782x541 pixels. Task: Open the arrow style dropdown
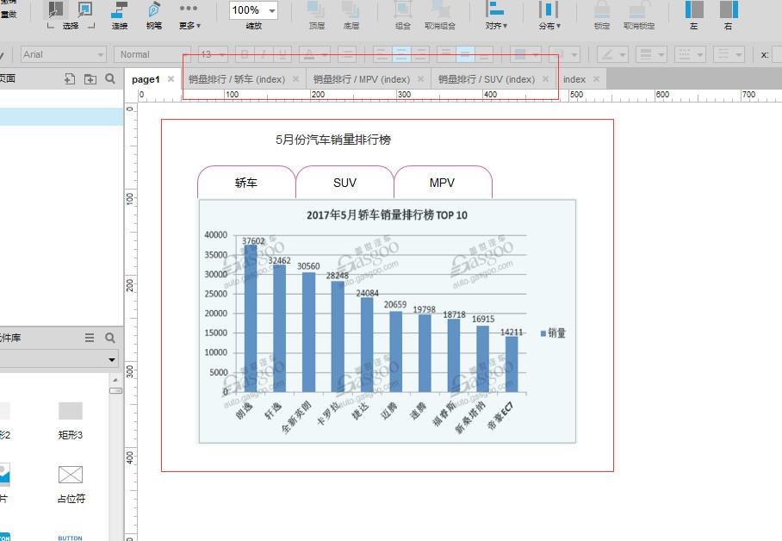click(x=729, y=54)
